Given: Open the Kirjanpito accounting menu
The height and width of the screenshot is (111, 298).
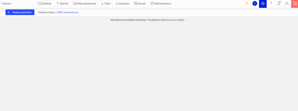Looking at the screenshot, I should 122,3.
